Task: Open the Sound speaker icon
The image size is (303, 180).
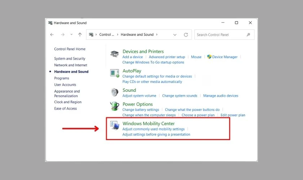Action: [x=115, y=92]
